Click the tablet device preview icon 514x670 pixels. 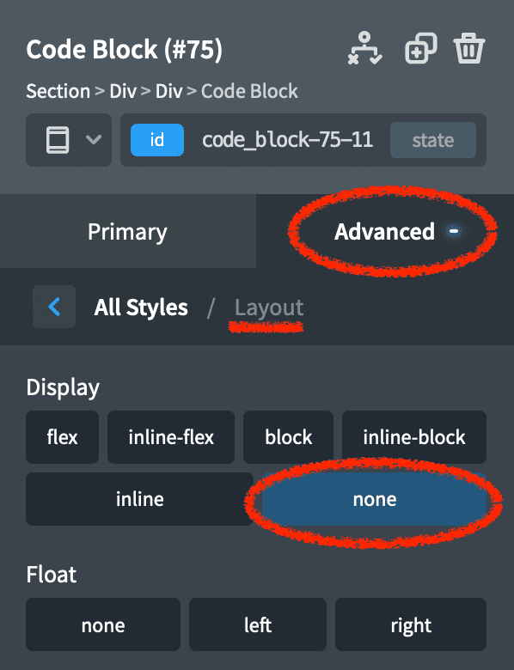[x=58, y=140]
